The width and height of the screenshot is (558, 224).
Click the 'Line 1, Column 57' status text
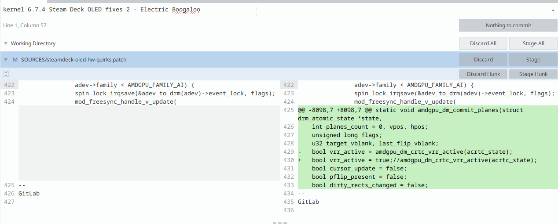[25, 25]
